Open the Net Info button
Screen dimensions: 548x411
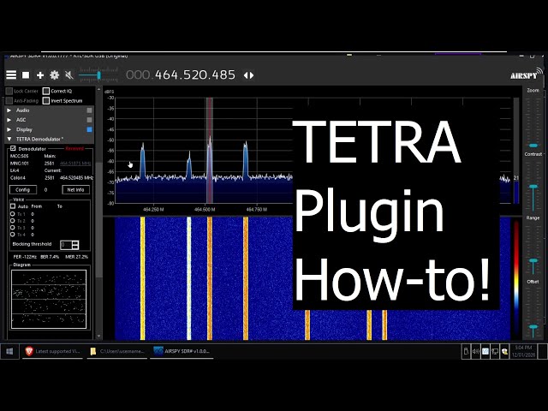[x=76, y=190]
